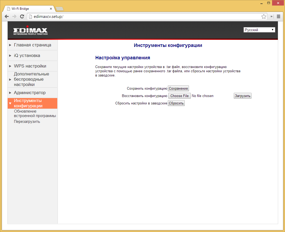Collapse arrow beside Инструменты конфигурации
This screenshot has height=232, width=285.
(10, 103)
